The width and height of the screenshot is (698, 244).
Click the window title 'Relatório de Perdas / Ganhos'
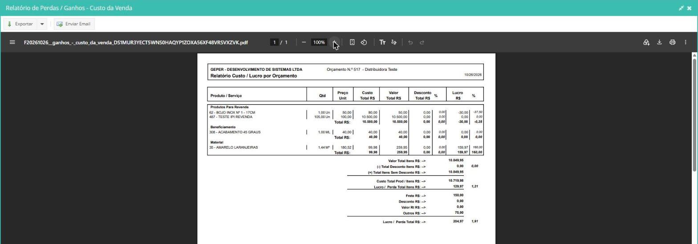[69, 8]
